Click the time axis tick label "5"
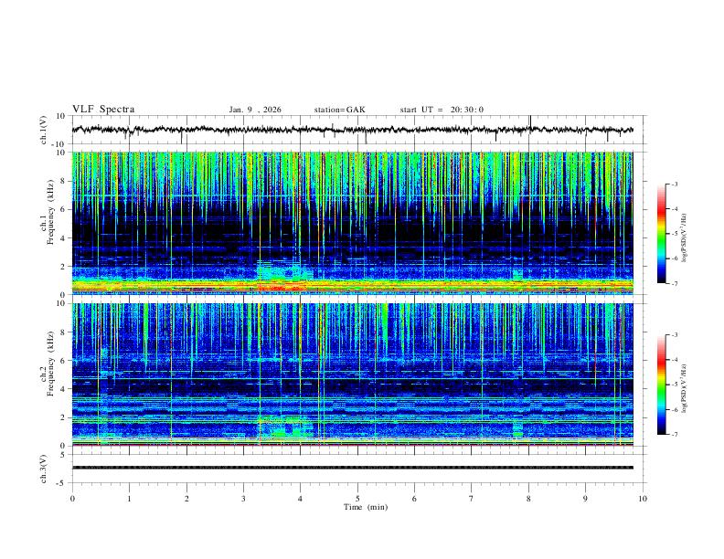 click(357, 499)
